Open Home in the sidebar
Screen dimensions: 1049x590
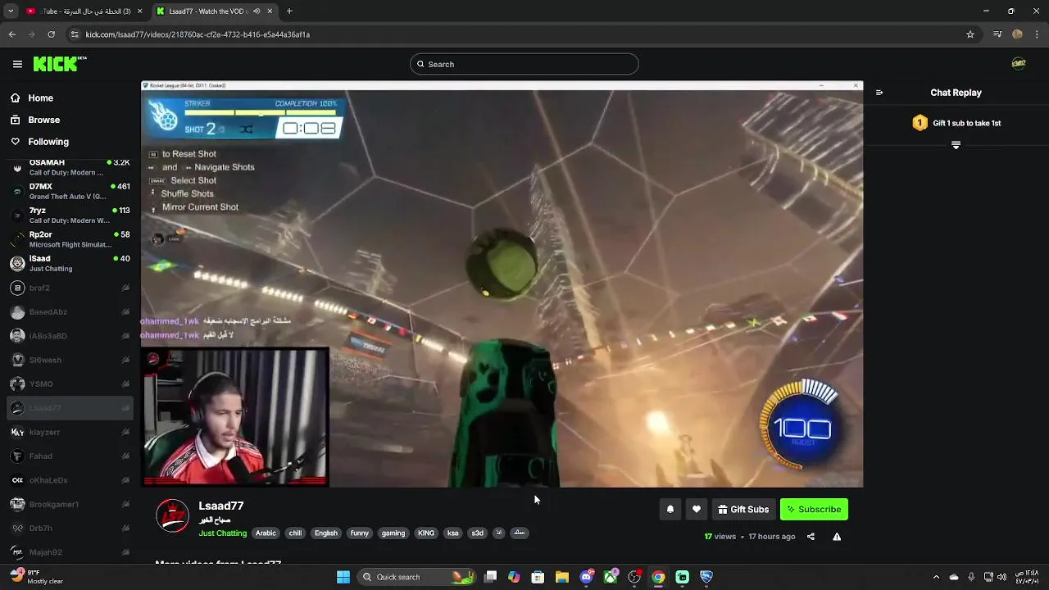tap(40, 98)
